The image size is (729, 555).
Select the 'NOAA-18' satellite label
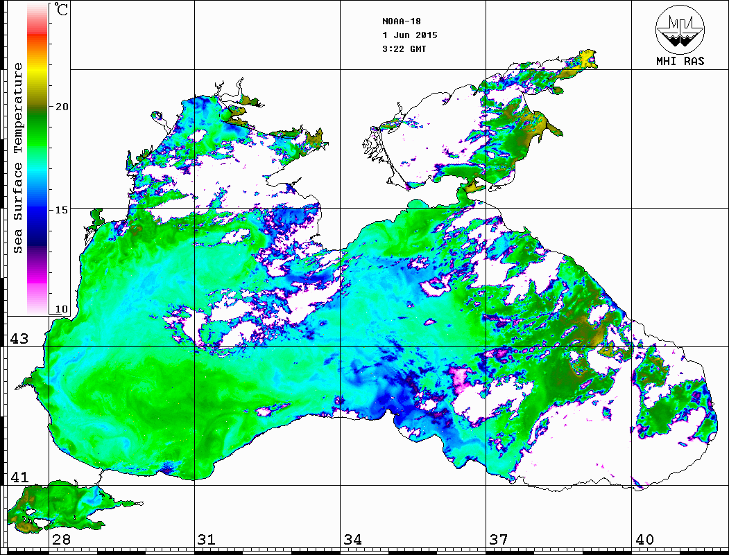tap(401, 21)
